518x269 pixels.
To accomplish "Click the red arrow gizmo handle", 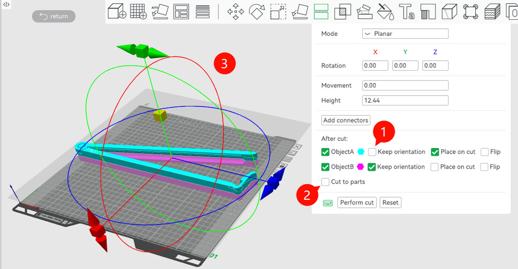I will pos(98,230).
